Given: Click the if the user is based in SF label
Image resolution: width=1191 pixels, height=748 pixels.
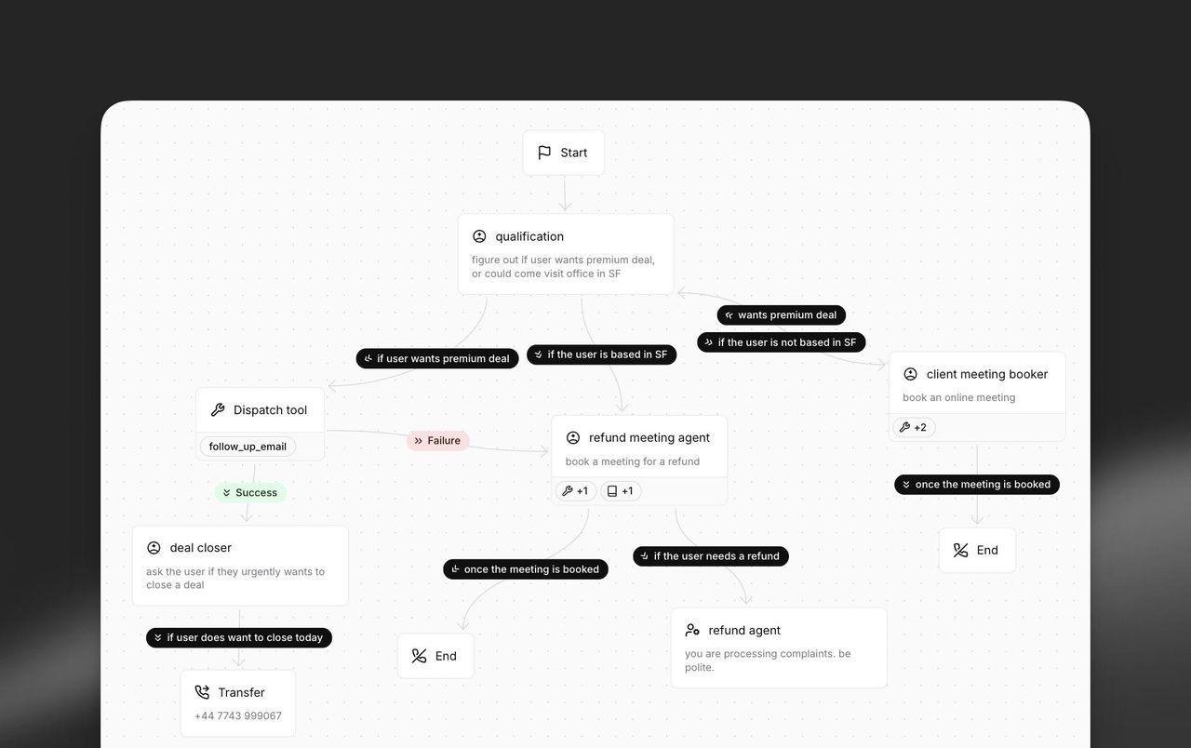Looking at the screenshot, I should pyautogui.click(x=601, y=354).
